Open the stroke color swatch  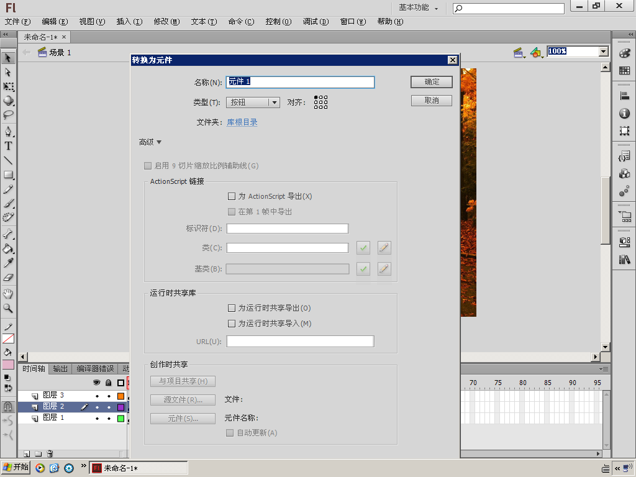click(x=8, y=338)
